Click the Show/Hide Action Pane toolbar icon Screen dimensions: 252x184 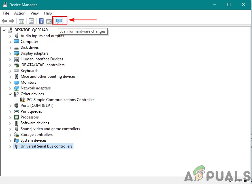[49, 21]
